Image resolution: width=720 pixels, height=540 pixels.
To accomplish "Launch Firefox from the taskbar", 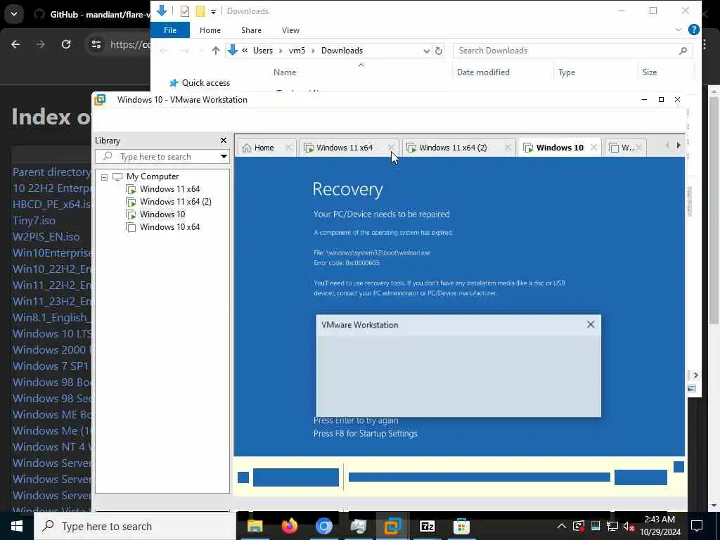I will tap(289, 526).
